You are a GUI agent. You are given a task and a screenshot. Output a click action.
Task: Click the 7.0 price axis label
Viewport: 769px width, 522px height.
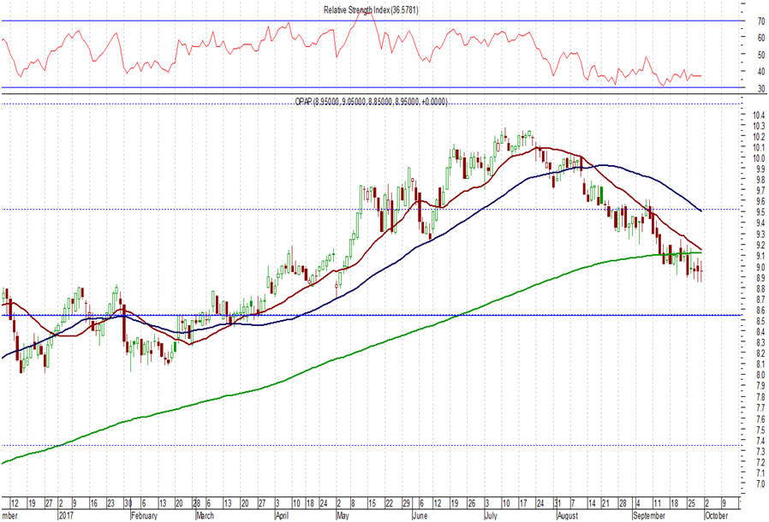click(x=760, y=484)
